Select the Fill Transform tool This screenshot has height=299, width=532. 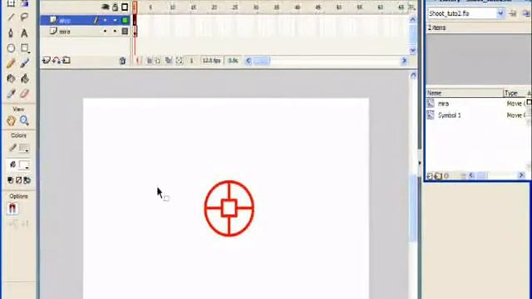(24, 3)
